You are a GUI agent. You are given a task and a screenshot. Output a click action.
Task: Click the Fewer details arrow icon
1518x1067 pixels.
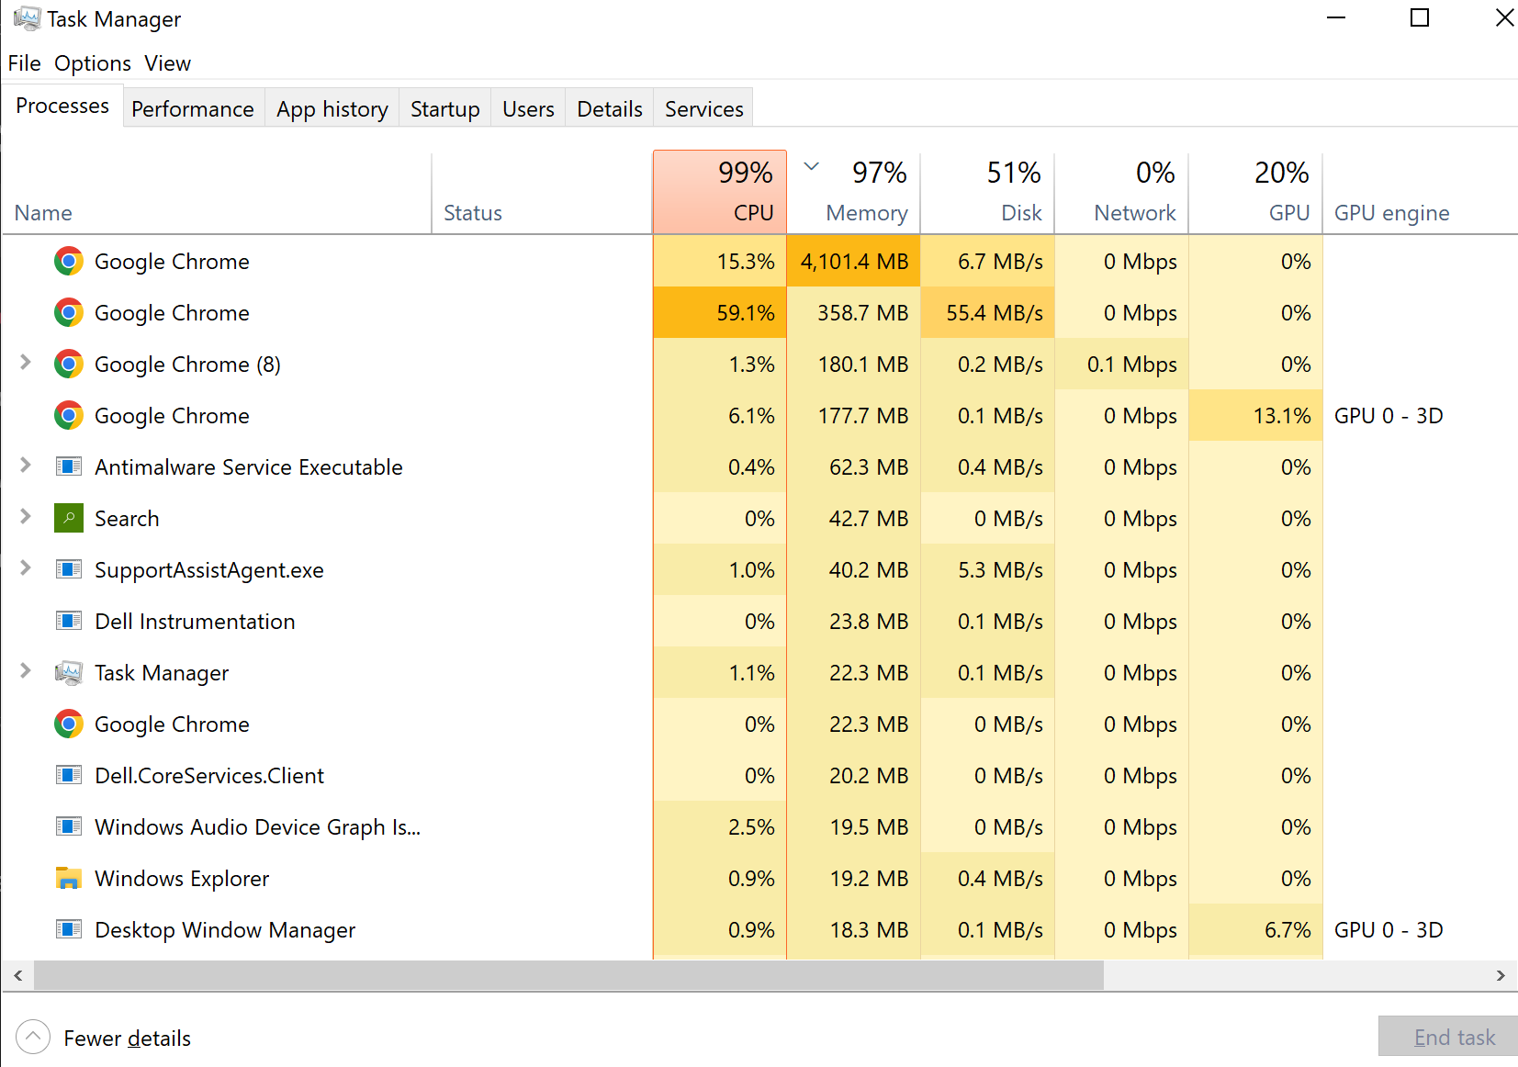(x=33, y=1038)
